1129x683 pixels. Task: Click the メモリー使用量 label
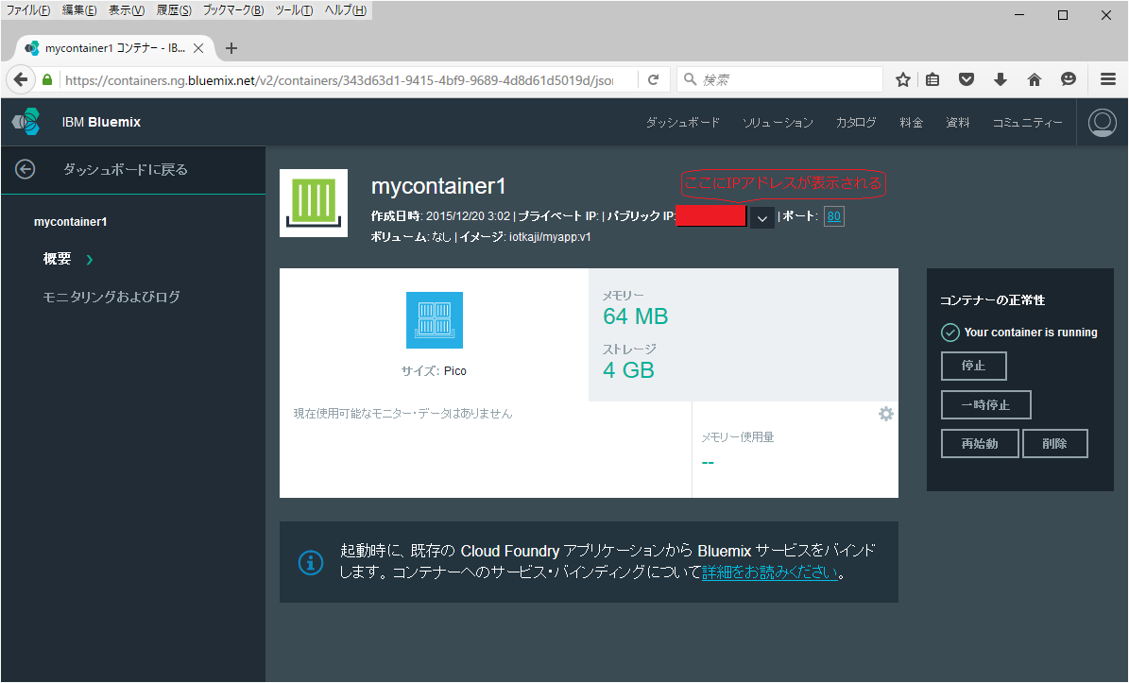[738, 436]
